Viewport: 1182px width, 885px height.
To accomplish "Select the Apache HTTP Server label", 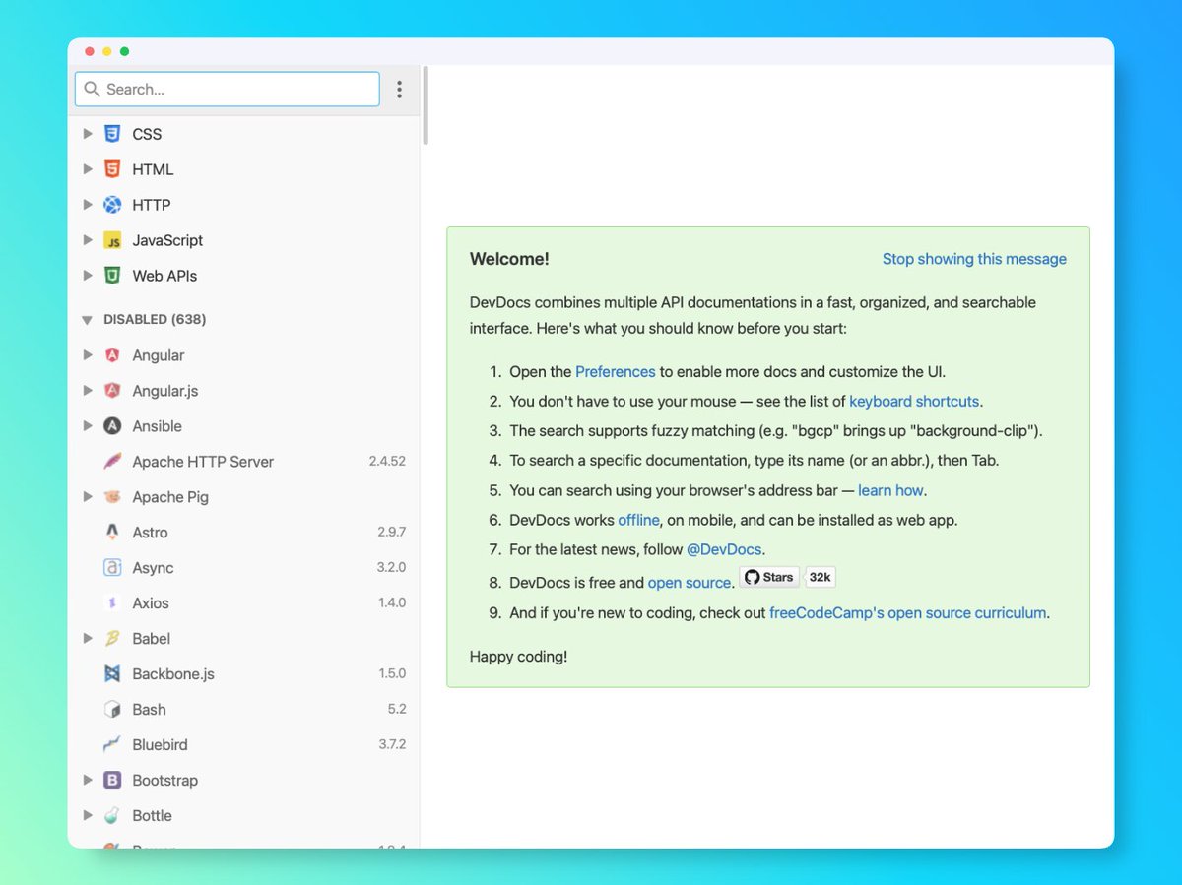I will click(x=203, y=462).
